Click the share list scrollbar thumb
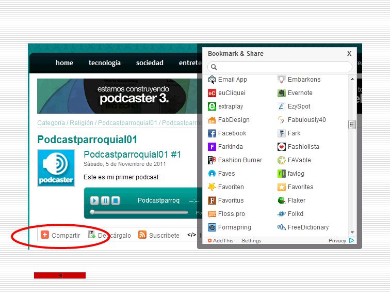This screenshot has width=390, height=293. click(352, 125)
